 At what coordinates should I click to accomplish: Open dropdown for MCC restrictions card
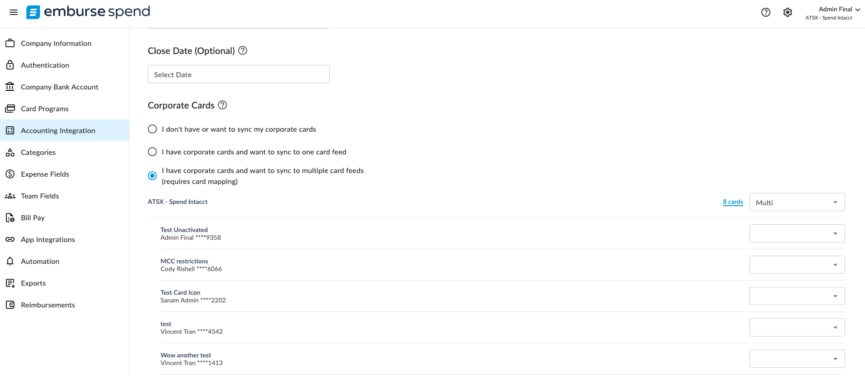click(797, 265)
